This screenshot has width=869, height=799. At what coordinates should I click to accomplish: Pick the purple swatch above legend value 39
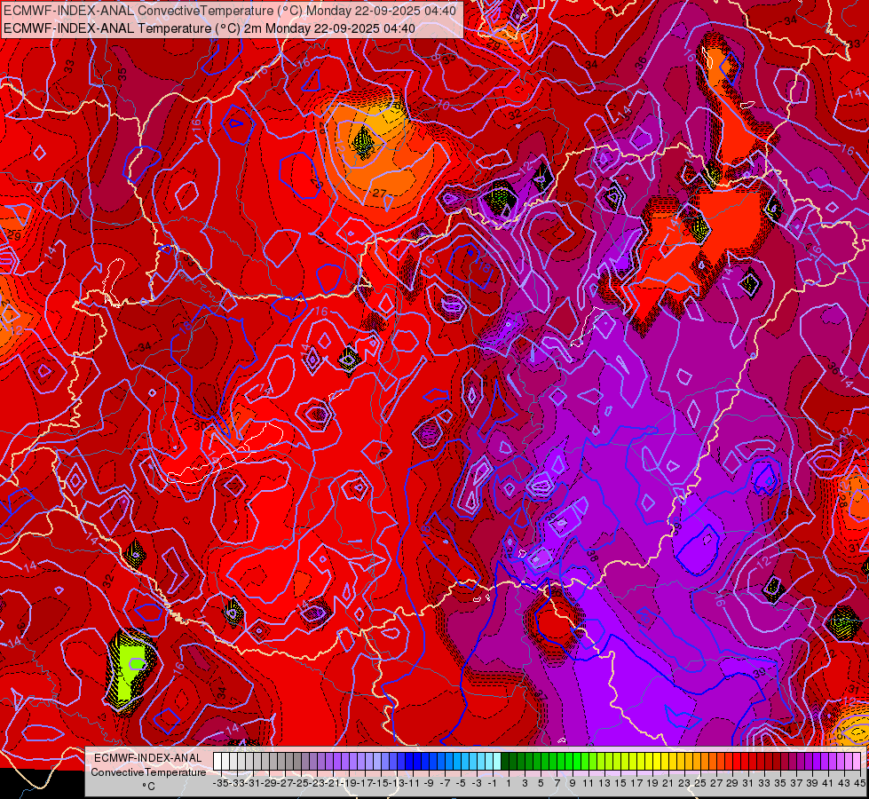pyautogui.click(x=809, y=762)
